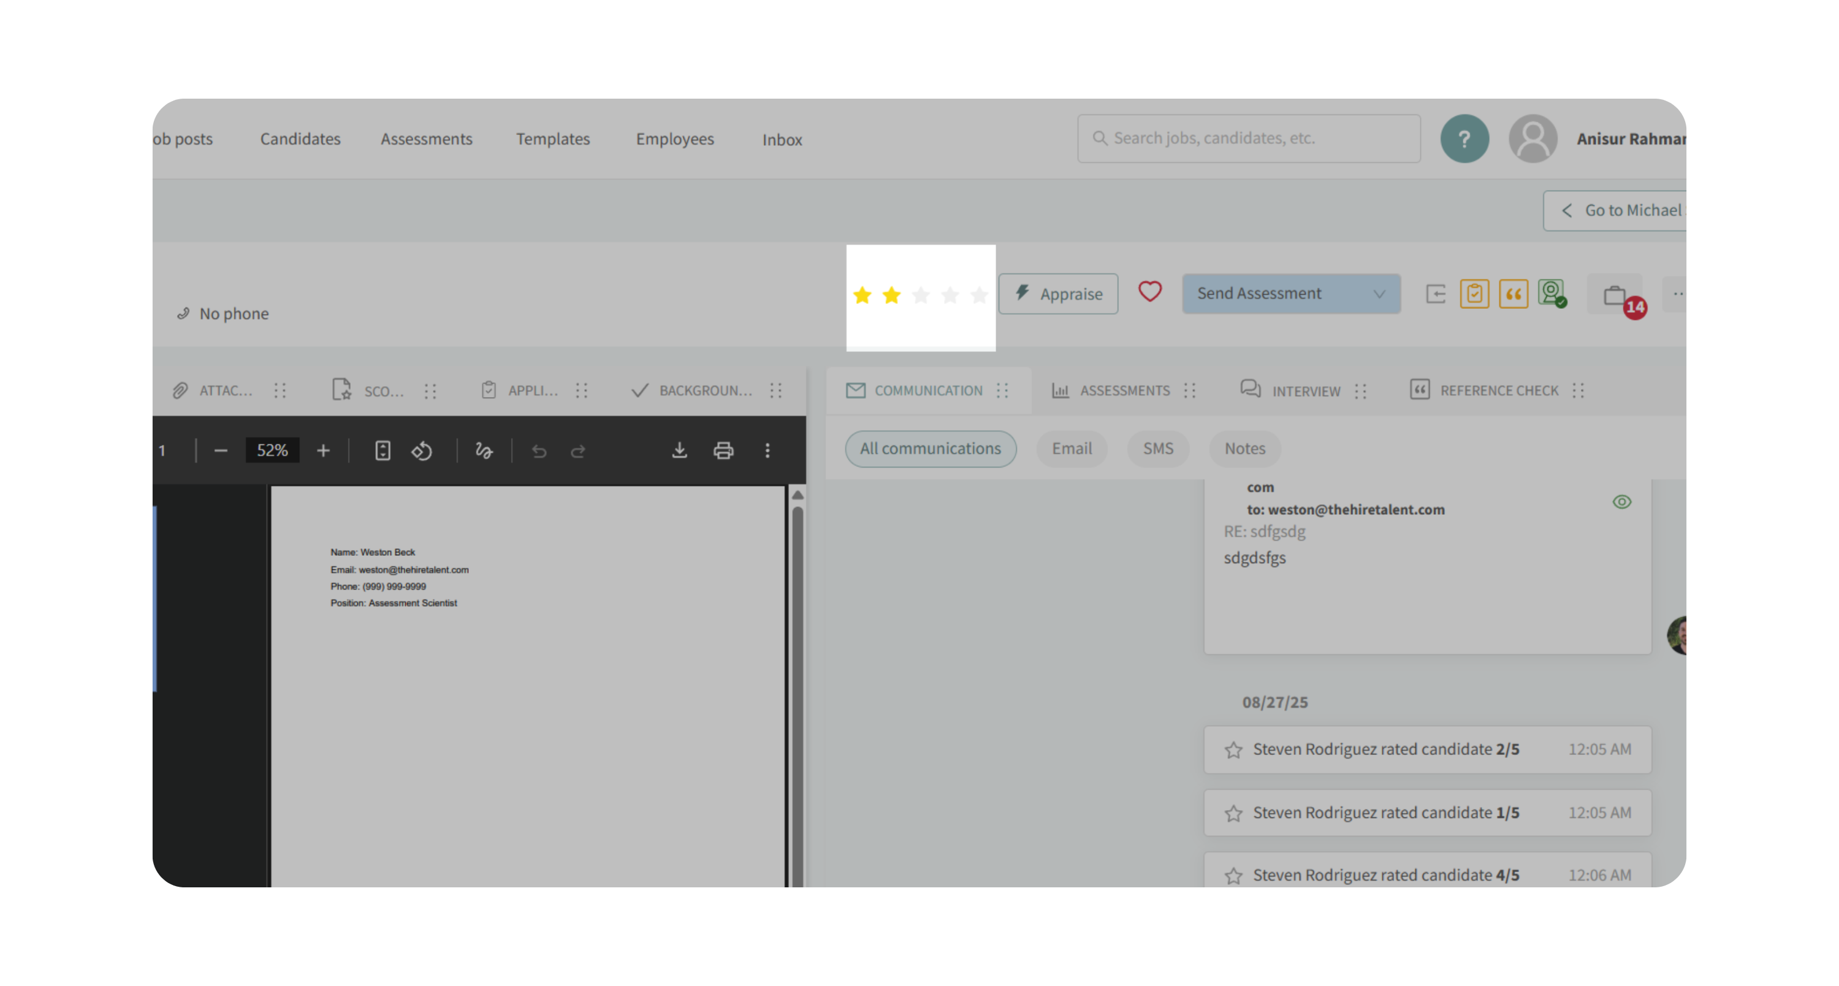Open the more actions ellipsis menu

coord(1677,294)
